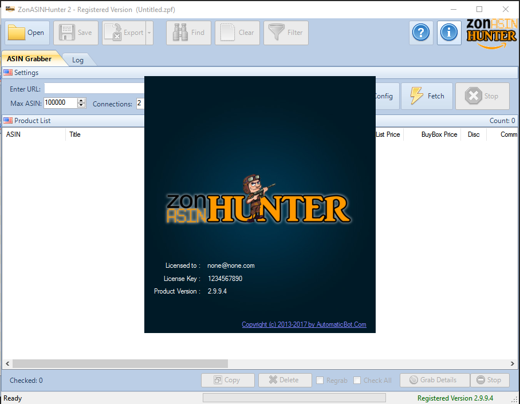Image resolution: width=520 pixels, height=404 pixels.
Task: Click the Registered Version 2.9.9.4 status text
Action: click(455, 398)
